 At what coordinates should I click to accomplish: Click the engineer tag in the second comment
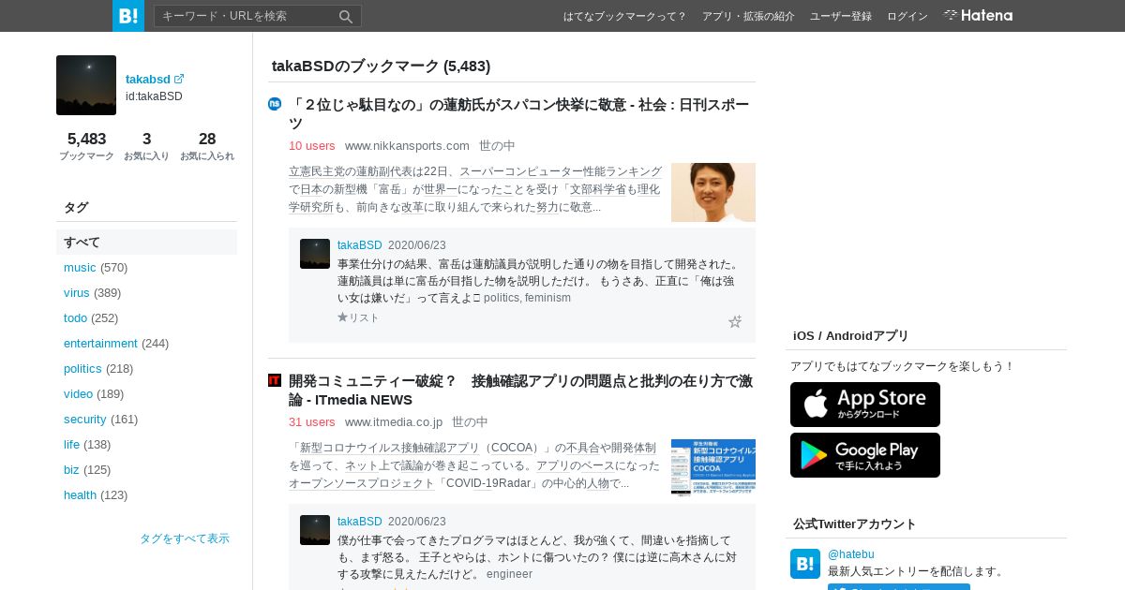coord(509,574)
